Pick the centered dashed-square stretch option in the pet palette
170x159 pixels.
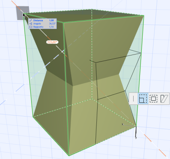pyautogui.click(x=153, y=98)
